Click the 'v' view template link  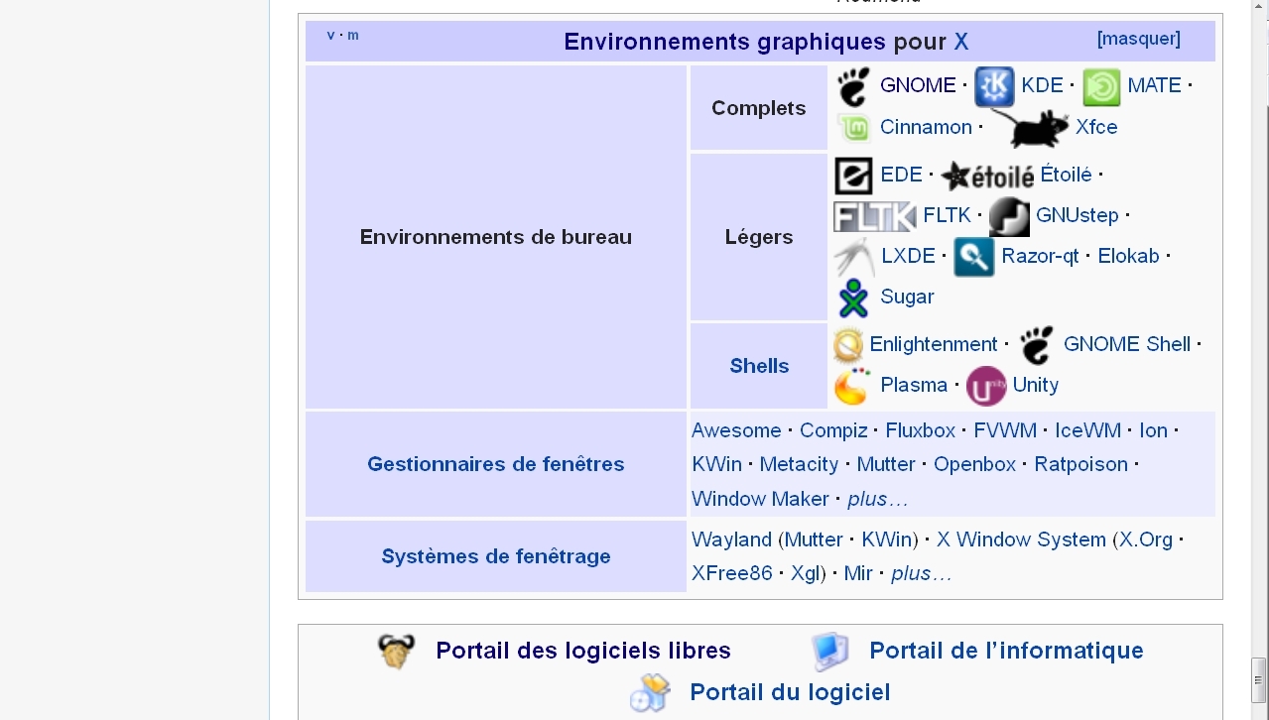pos(330,36)
